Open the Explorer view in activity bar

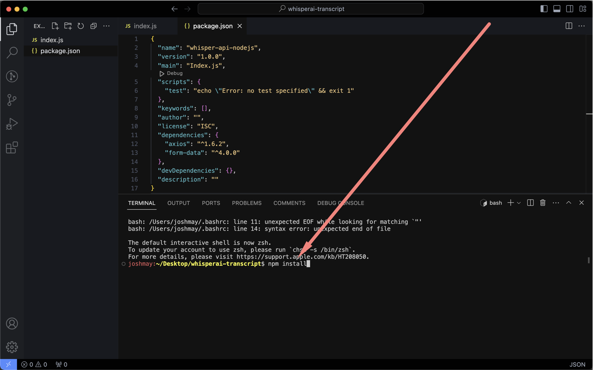tap(12, 29)
